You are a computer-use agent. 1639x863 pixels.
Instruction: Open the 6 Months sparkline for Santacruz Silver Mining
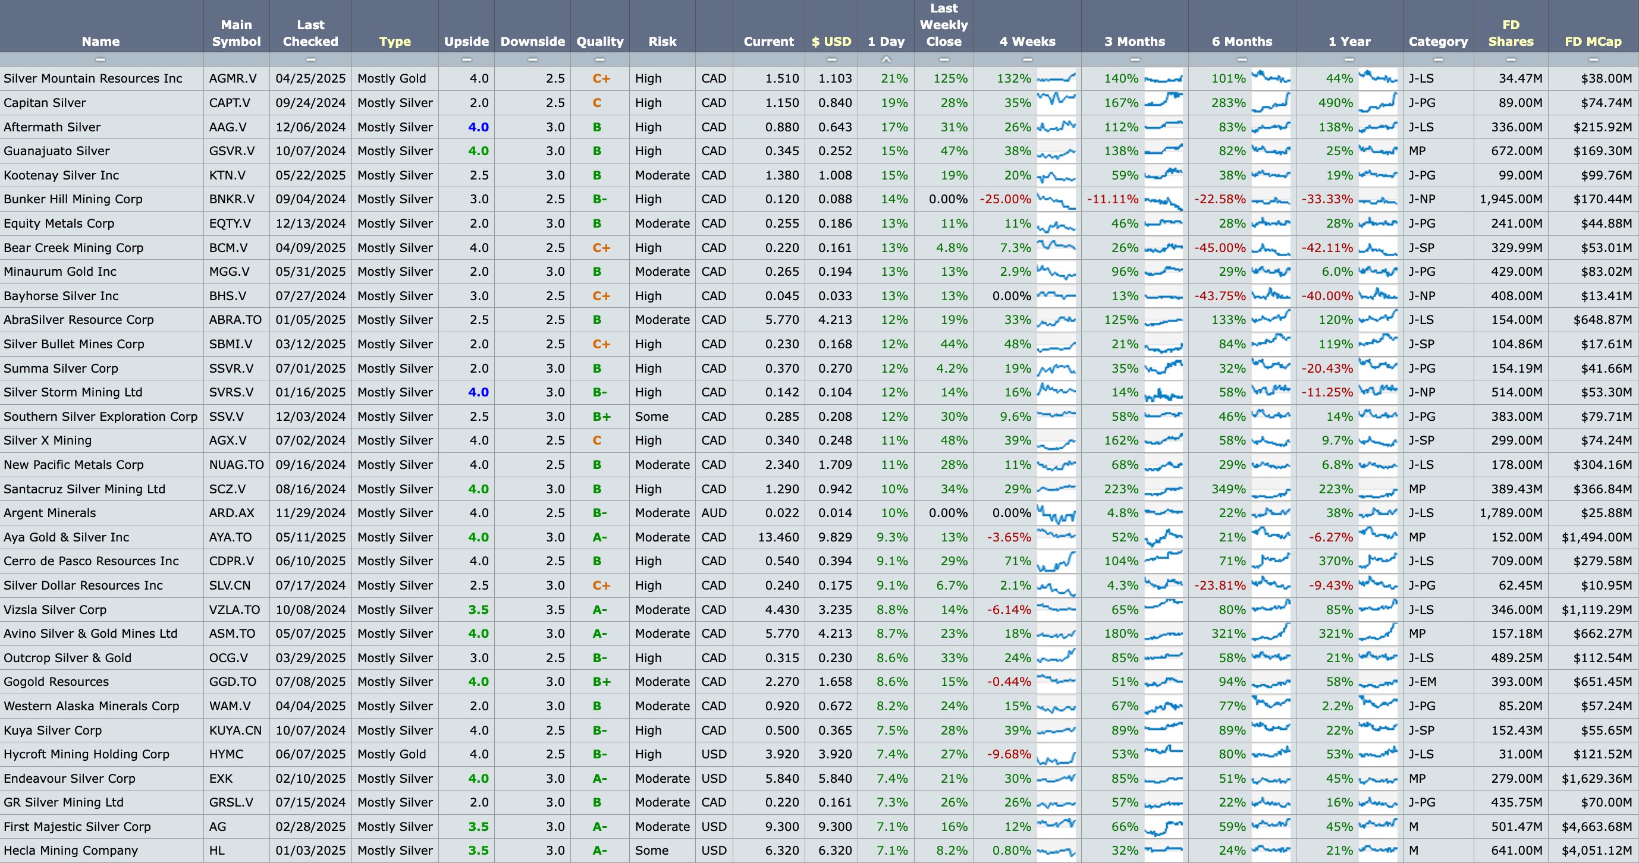[x=1271, y=489]
